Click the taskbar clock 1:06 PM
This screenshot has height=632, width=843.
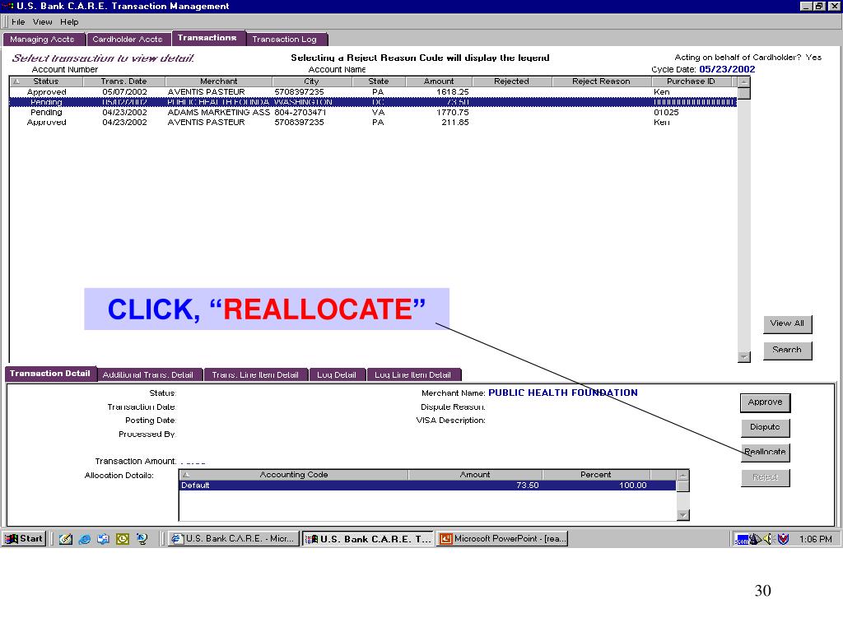pos(816,539)
